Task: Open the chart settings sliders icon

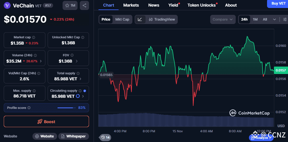Action: [x=285, y=19]
